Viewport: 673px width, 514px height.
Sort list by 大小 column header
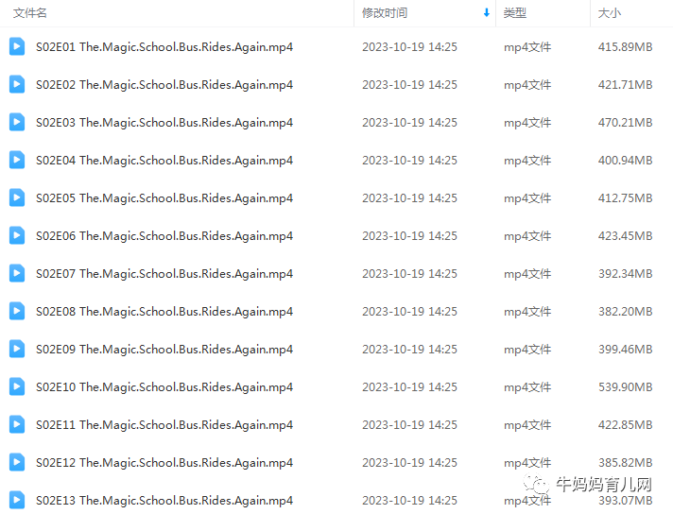[610, 13]
